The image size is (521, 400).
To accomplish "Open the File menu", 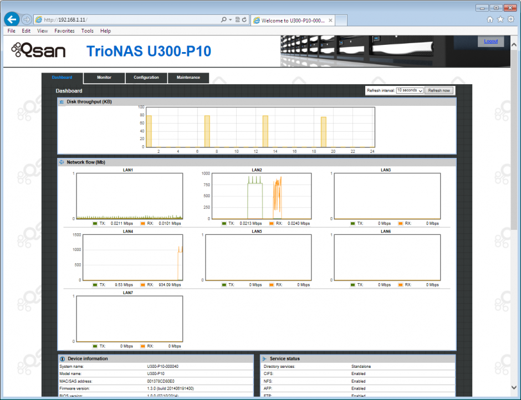I will tap(11, 31).
